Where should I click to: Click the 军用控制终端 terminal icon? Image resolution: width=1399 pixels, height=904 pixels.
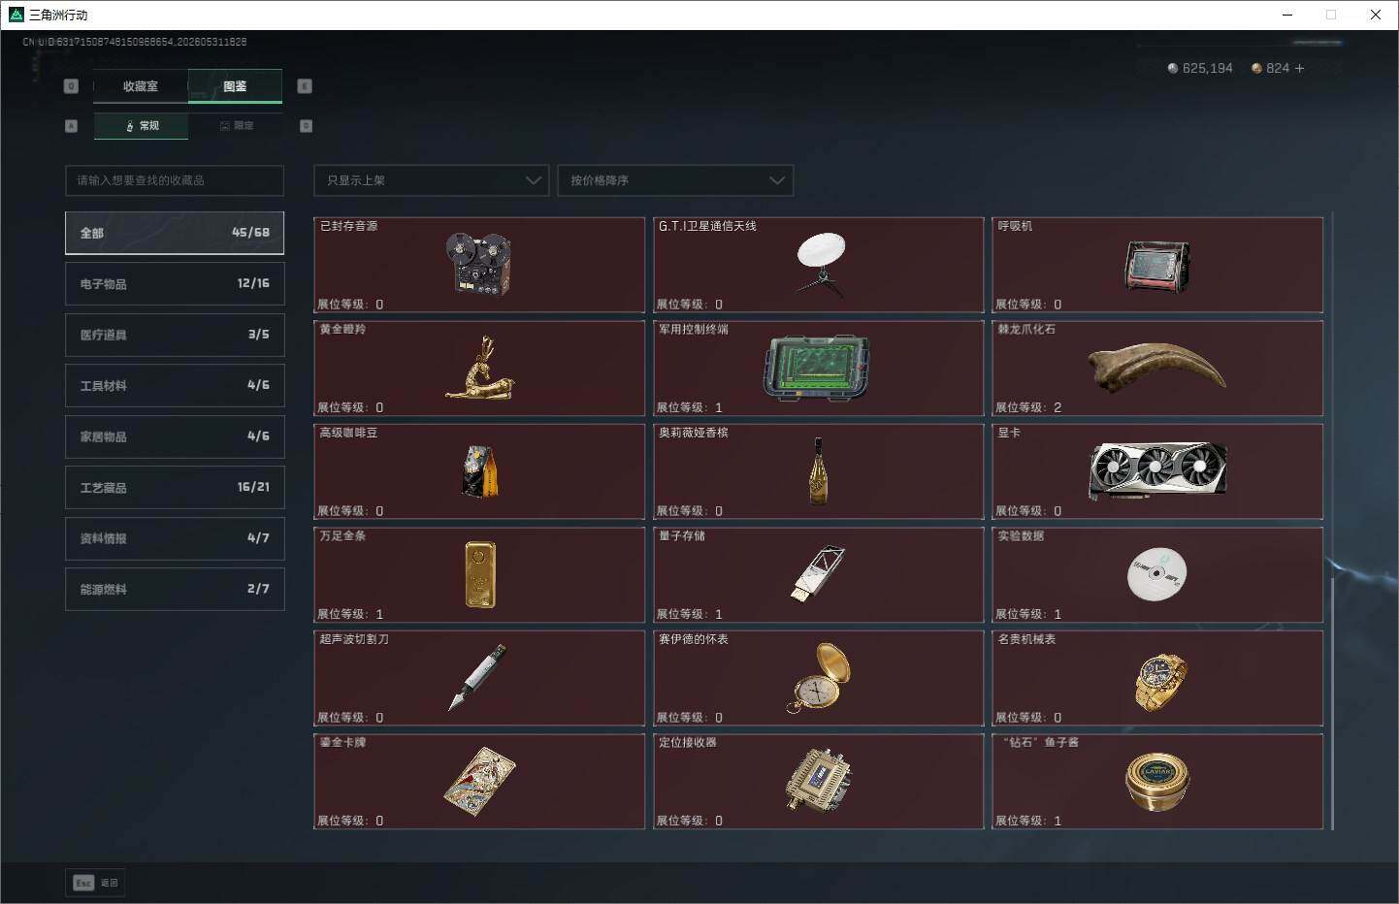[x=817, y=368]
